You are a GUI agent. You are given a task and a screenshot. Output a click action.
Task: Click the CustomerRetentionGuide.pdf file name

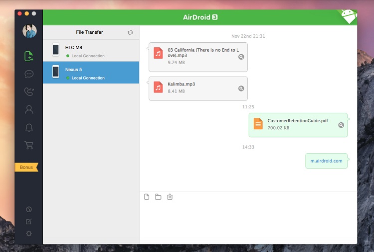(298, 120)
